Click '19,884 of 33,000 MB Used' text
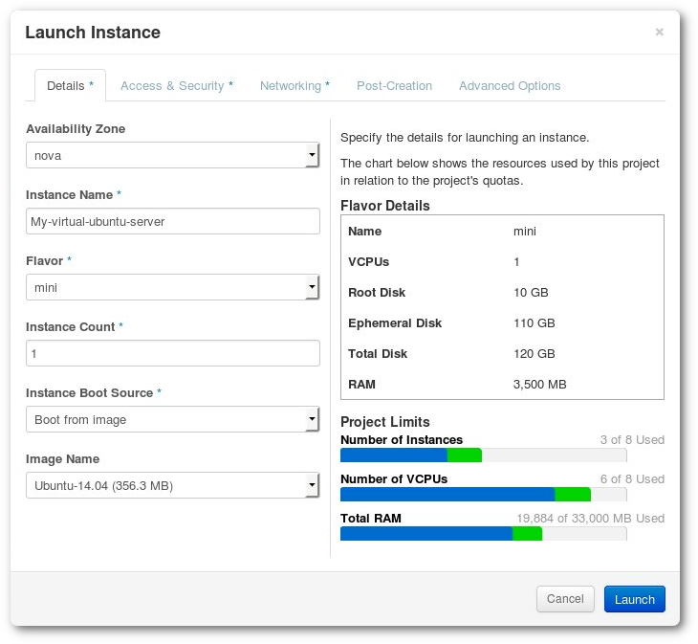Image resolution: width=698 pixels, height=644 pixels. tap(590, 519)
